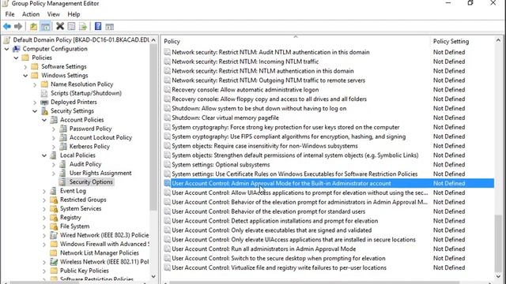Click the policy list vertical scrollbar thumb
The height and width of the screenshot is (284, 506).
point(498,243)
